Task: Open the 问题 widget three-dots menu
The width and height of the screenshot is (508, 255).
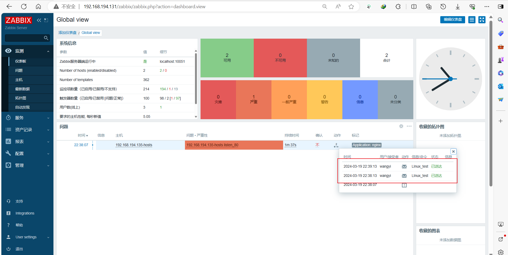Action: point(409,126)
